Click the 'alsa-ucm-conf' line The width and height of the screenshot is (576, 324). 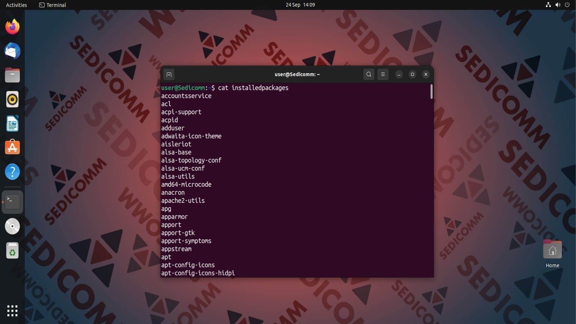click(x=183, y=168)
